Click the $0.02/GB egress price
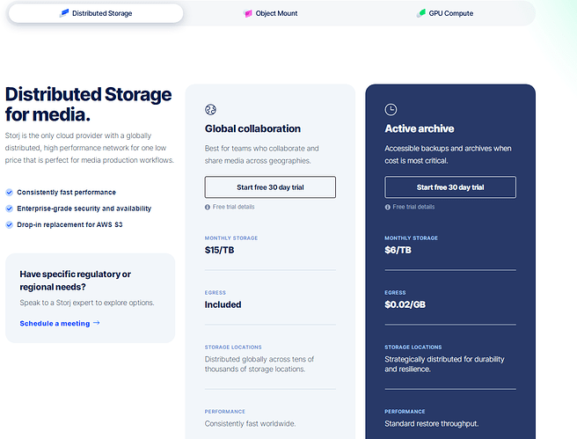Screen dimensions: 577x439 tap(405, 304)
